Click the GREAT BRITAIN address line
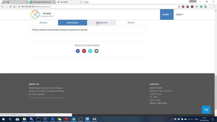 click(158, 103)
